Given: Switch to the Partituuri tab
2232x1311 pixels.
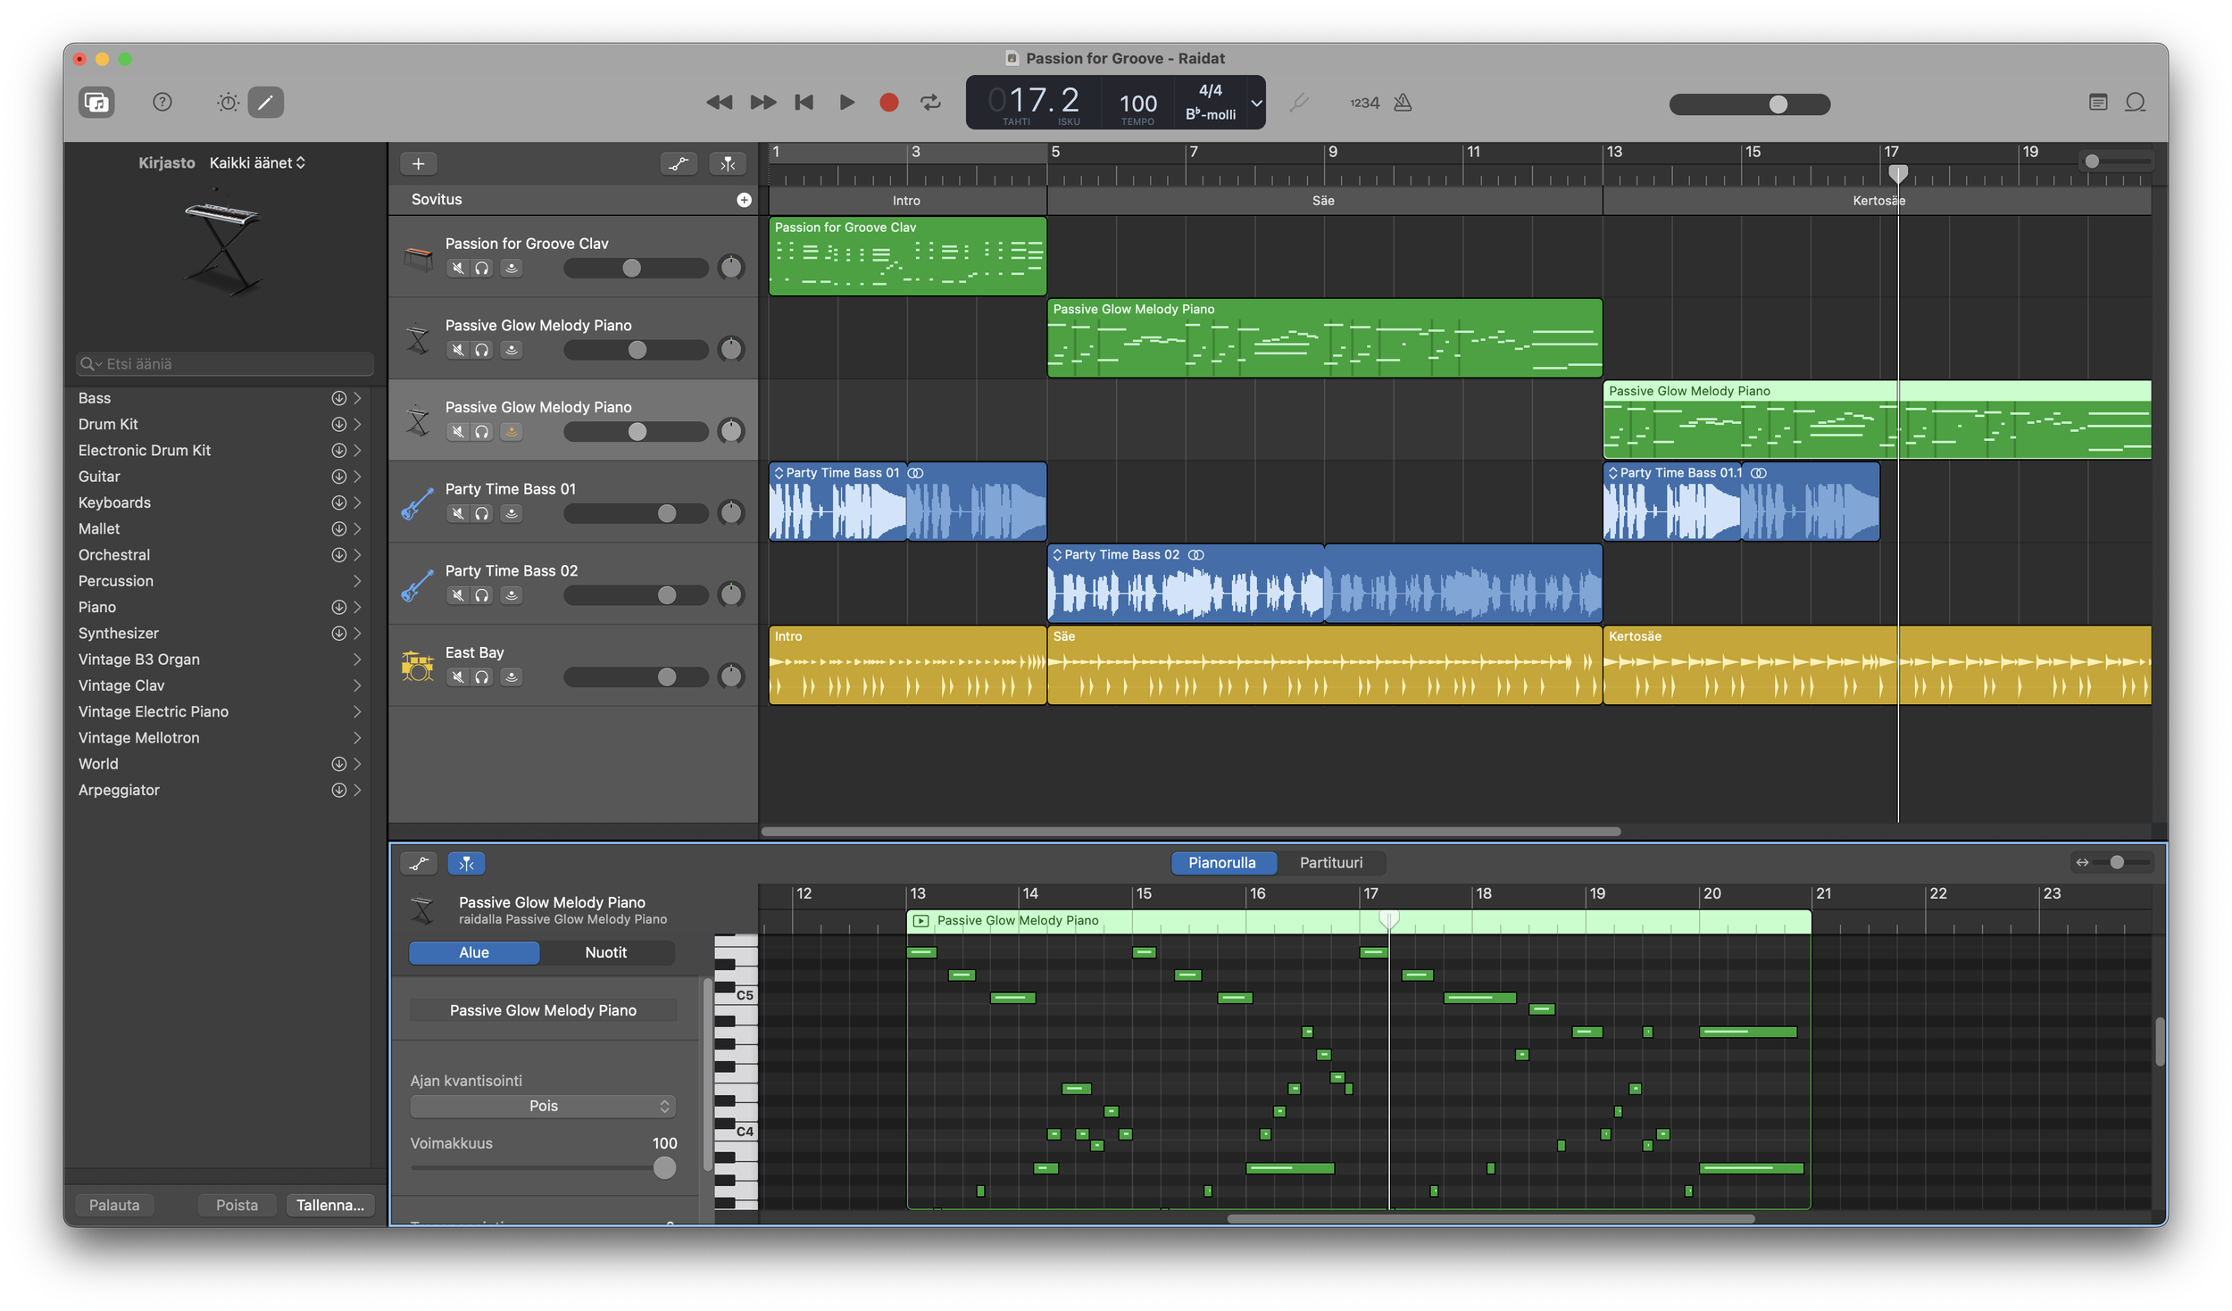Looking at the screenshot, I should click(x=1330, y=862).
